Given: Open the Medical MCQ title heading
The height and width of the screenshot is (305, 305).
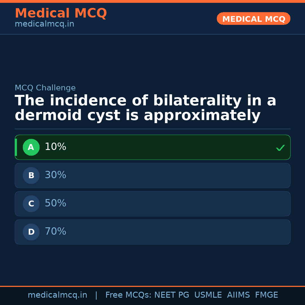Looking at the screenshot, I should click(x=61, y=13).
